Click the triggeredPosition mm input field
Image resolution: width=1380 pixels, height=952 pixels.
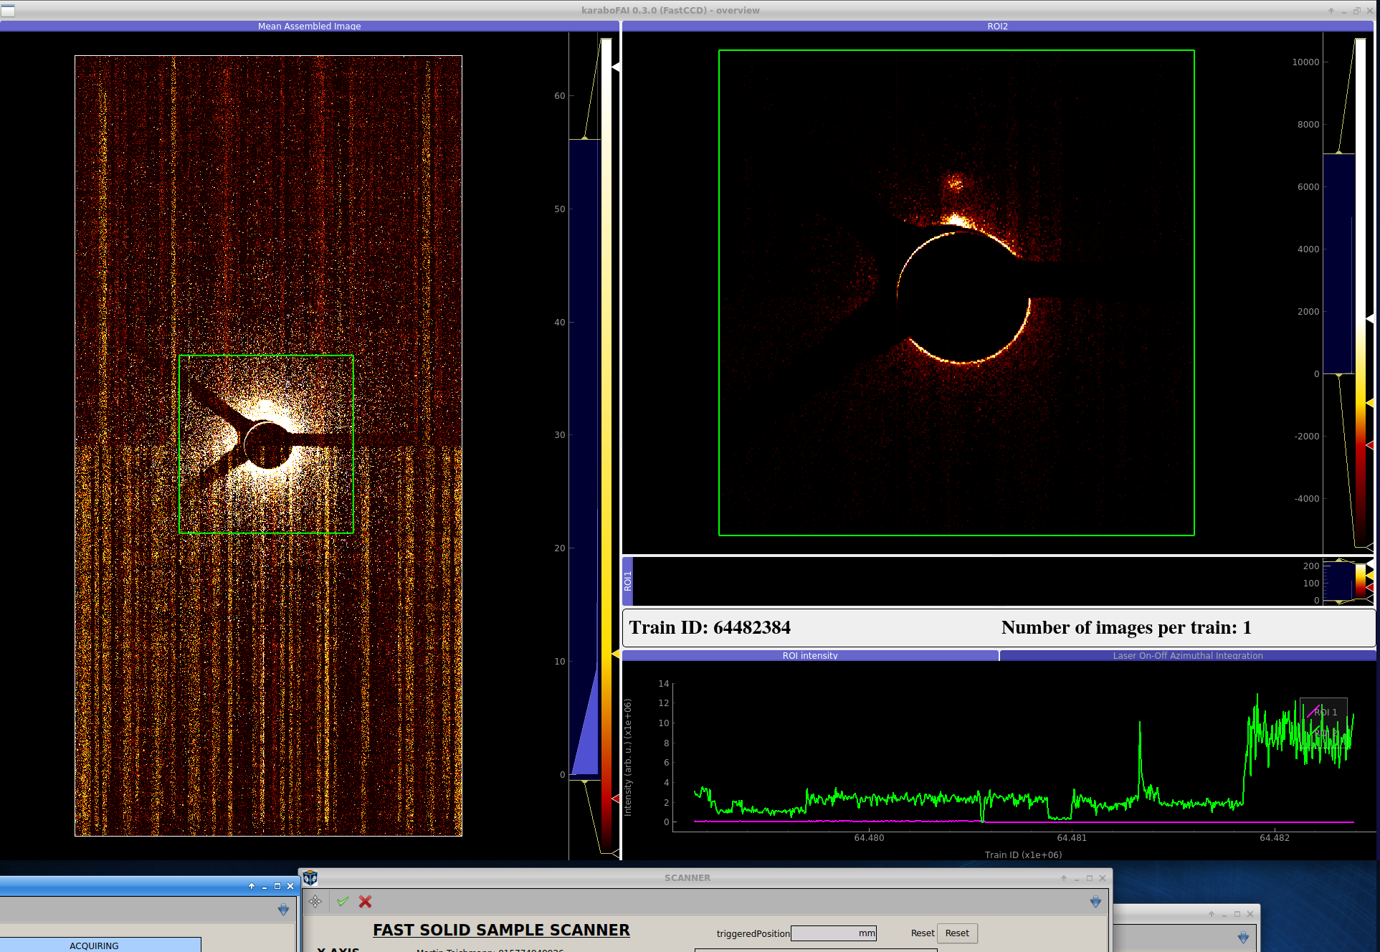[x=834, y=933]
